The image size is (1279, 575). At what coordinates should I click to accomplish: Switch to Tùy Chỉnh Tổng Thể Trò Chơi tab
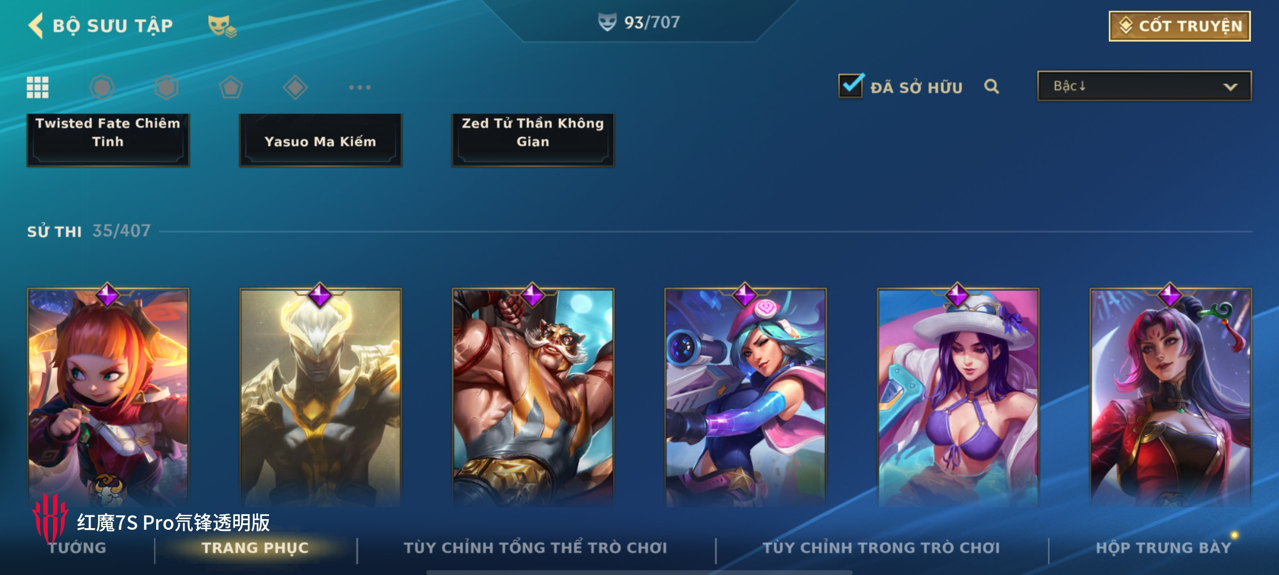(535, 547)
